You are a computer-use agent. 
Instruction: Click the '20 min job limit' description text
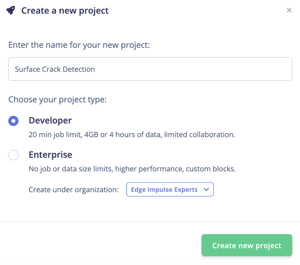point(132,135)
